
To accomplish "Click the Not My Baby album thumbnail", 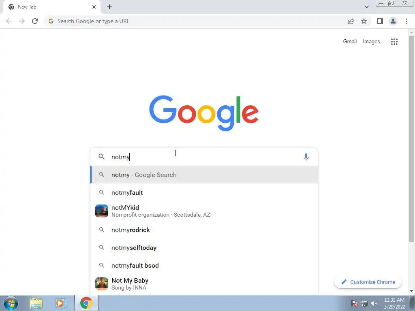I will [102, 284].
